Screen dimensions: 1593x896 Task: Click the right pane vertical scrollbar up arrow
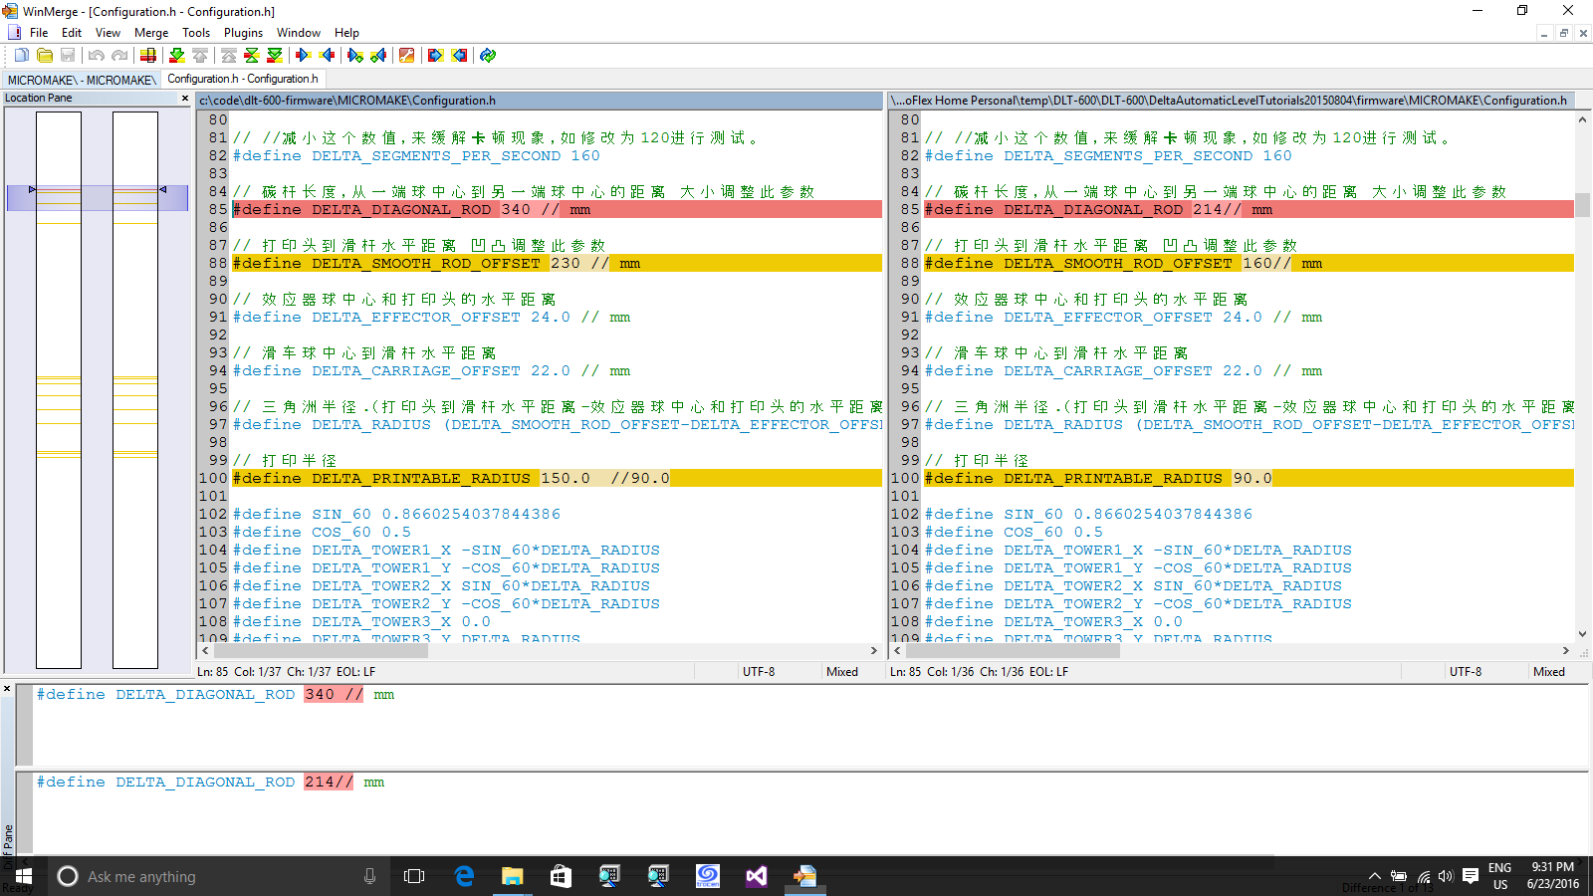[1582, 119]
